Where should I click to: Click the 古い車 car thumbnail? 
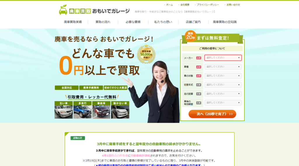[x=63, y=110]
